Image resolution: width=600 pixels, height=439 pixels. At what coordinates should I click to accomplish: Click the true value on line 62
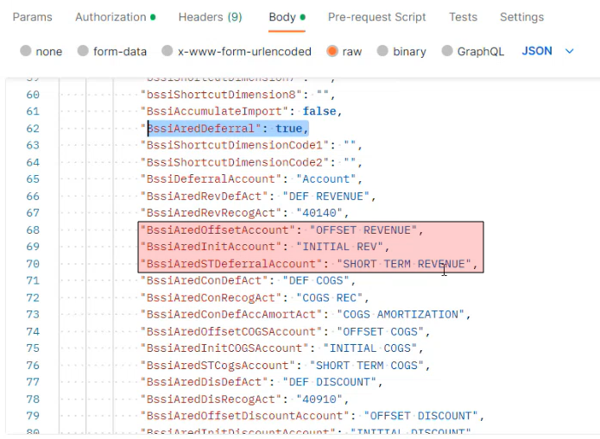click(289, 129)
